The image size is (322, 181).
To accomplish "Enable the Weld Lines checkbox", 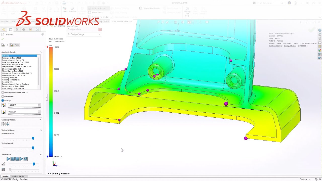I will (x=3, y=97).
